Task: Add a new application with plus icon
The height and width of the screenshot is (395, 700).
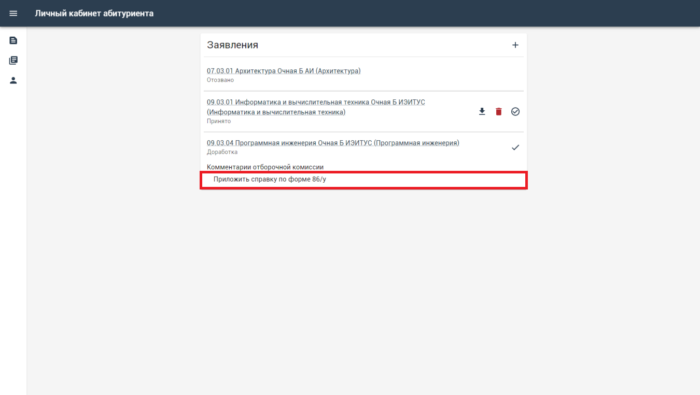Action: [515, 45]
